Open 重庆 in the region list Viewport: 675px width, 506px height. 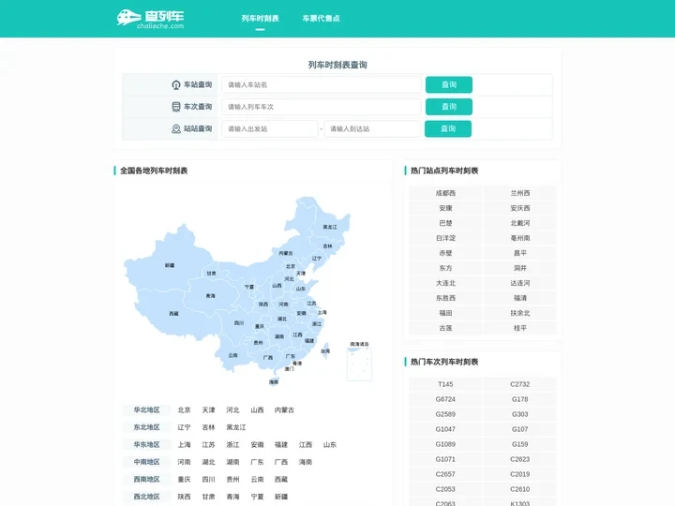click(185, 479)
